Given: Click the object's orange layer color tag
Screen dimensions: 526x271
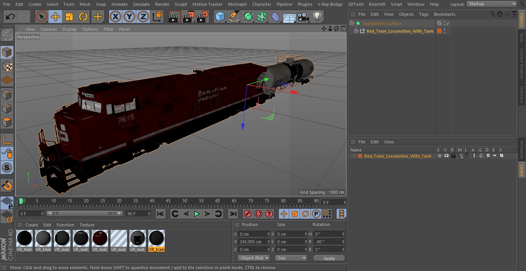Looking at the screenshot, I should [439, 31].
